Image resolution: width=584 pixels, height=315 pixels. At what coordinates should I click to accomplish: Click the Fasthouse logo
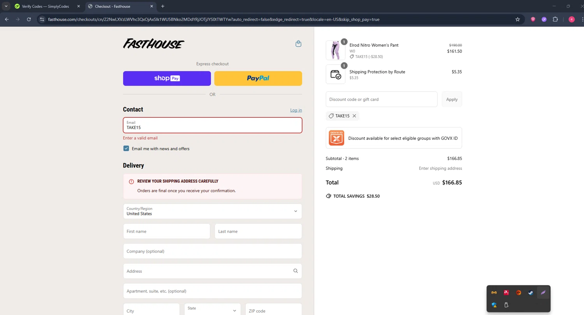coord(154,44)
